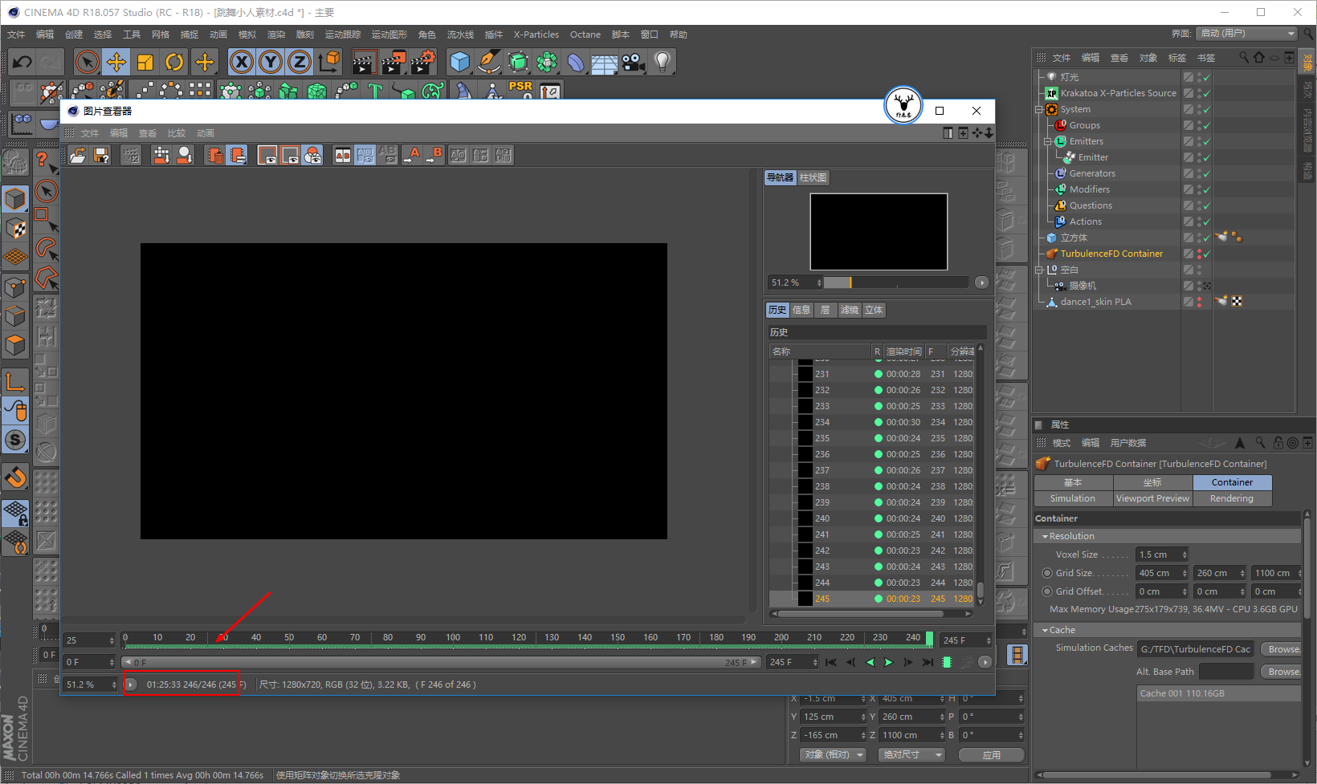Click the Render View clapperboard icon
The image size is (1317, 784).
tap(365, 62)
